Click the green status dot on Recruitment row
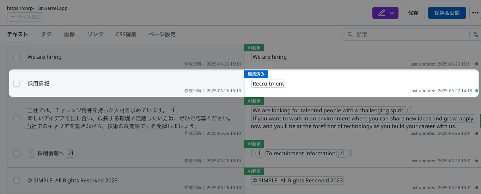This screenshot has height=194, width=481. point(477,91)
